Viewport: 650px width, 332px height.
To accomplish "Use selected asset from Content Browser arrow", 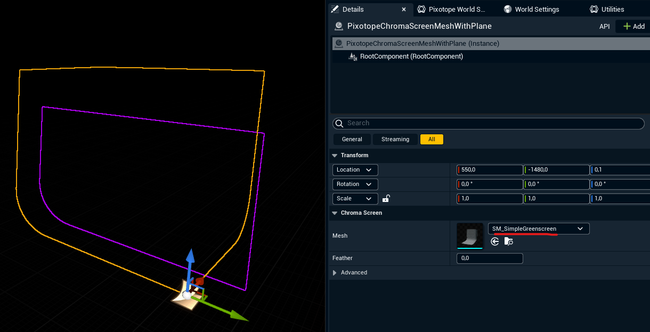I will [x=495, y=241].
